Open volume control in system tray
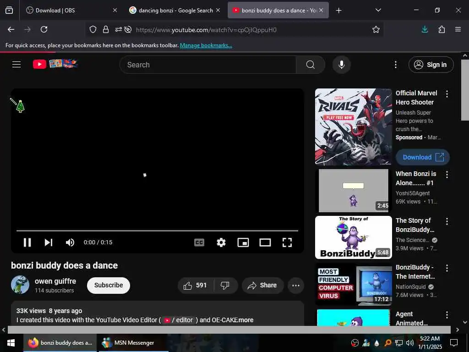The height and width of the screenshot is (352, 469). point(409,343)
